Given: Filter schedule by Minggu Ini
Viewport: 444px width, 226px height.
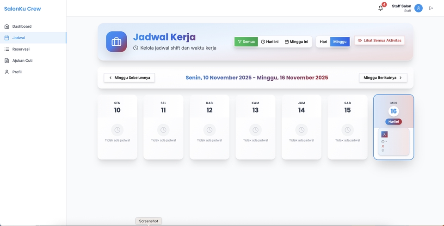Looking at the screenshot, I should (x=296, y=42).
